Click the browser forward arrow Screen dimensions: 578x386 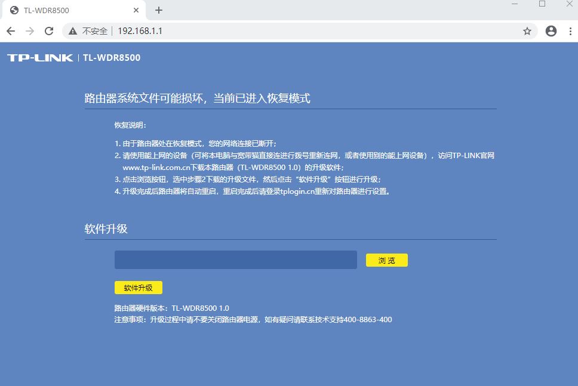click(30, 31)
